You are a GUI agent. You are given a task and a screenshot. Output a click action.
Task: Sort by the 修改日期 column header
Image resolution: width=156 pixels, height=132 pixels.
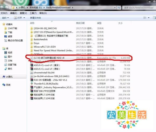[x=80, y=23]
